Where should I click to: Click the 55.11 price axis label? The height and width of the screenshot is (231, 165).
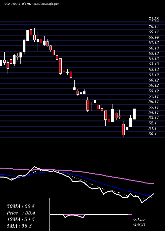(x=154, y=107)
